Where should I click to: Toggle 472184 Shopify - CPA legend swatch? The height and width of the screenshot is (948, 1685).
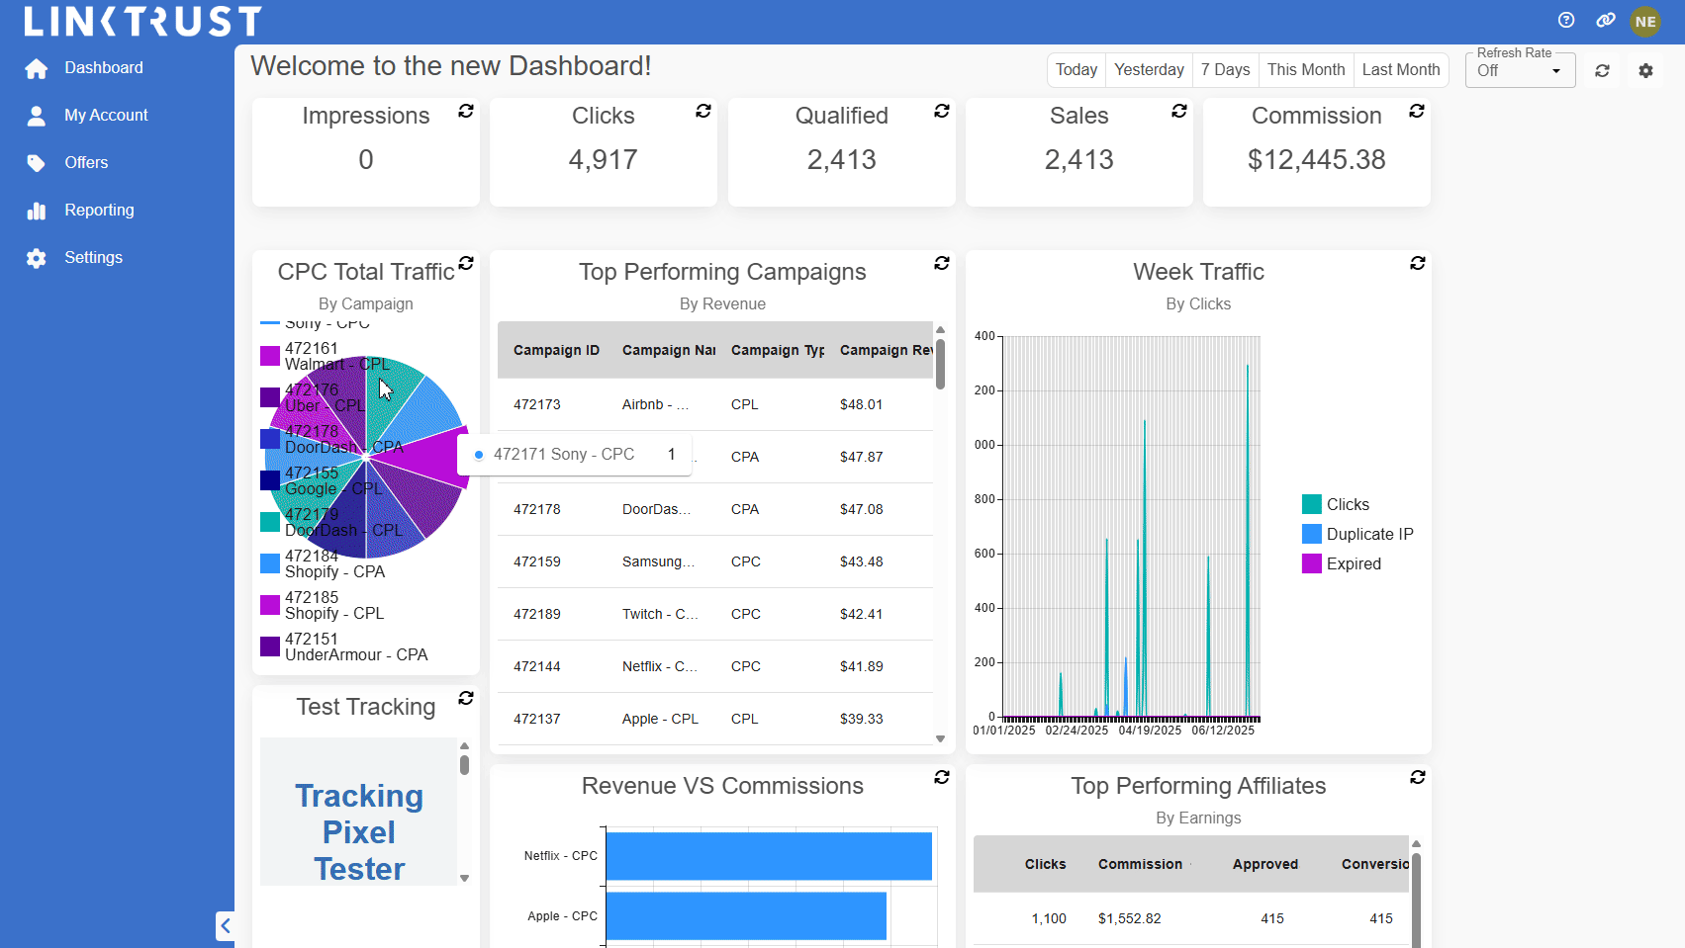point(270,563)
